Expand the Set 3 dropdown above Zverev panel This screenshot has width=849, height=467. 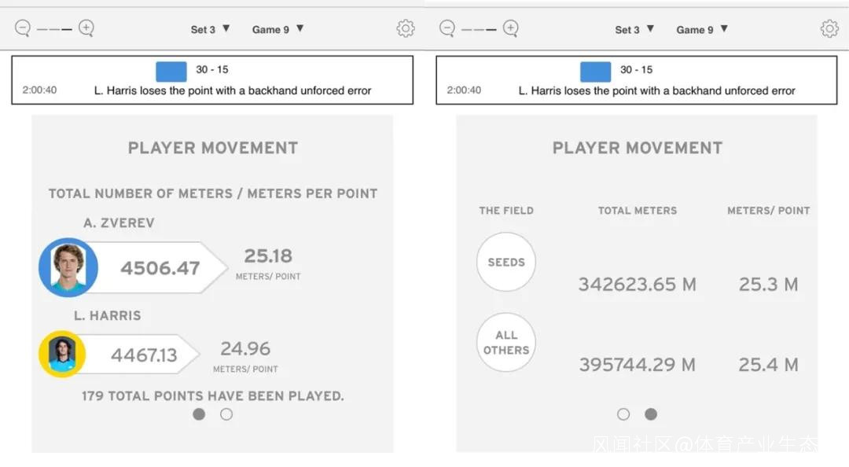click(x=210, y=29)
